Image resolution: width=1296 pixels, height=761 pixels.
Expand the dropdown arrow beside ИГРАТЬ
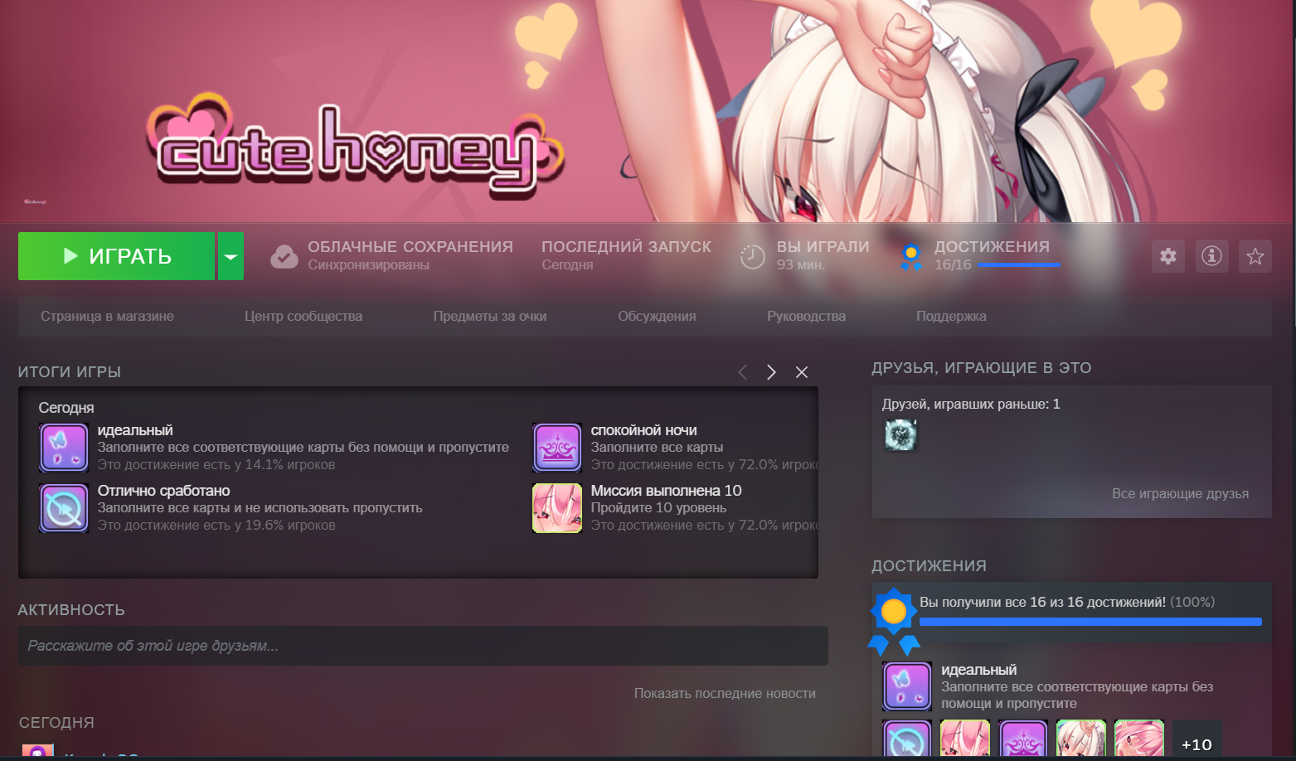pos(231,256)
